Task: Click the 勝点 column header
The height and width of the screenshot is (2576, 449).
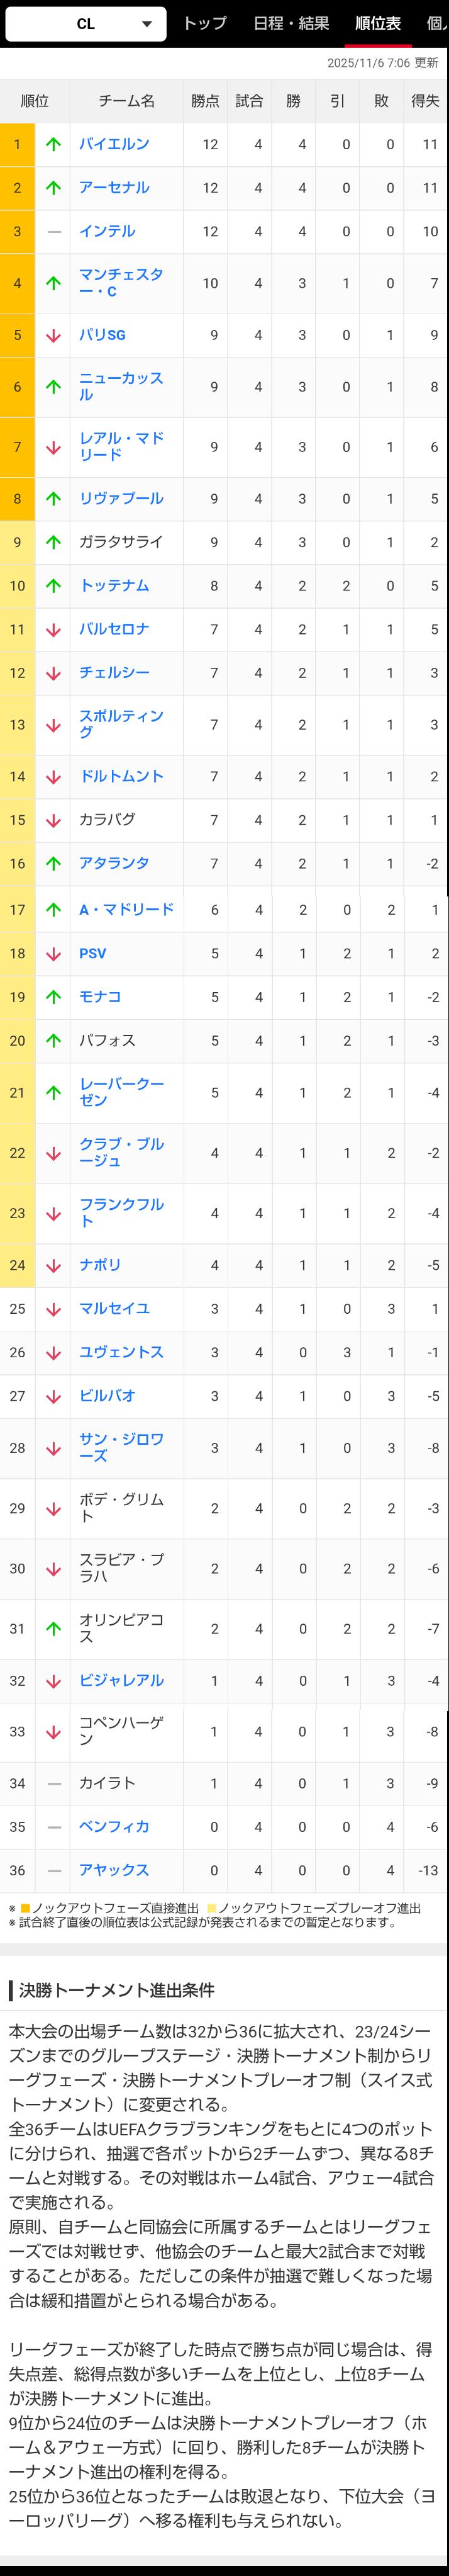Action: [205, 101]
